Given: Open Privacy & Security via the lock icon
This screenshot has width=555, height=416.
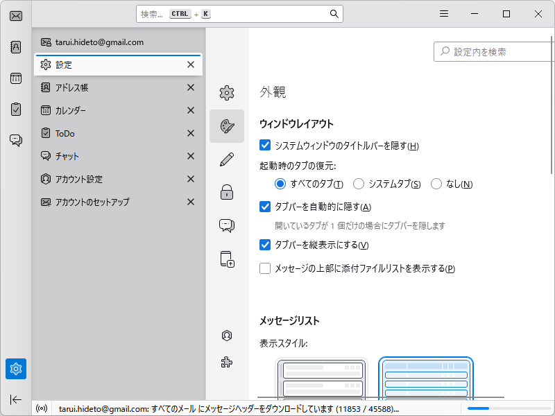Looking at the screenshot, I should click(x=227, y=192).
